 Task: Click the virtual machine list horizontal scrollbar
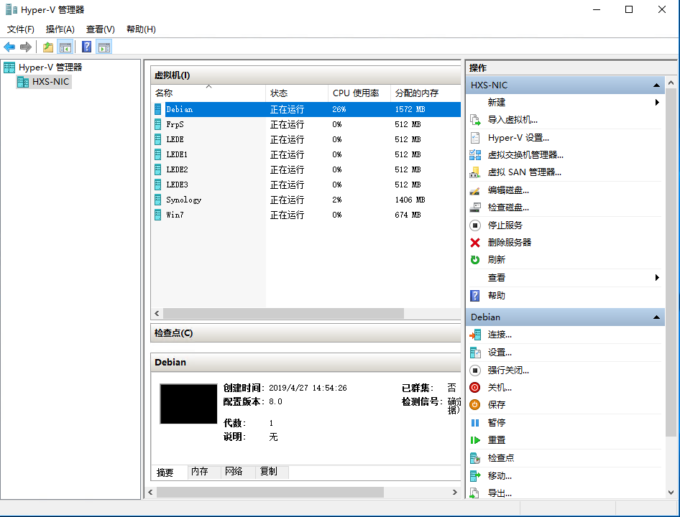284,313
